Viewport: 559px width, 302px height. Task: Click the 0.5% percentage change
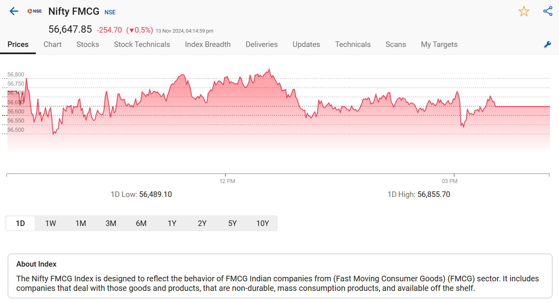[140, 30]
